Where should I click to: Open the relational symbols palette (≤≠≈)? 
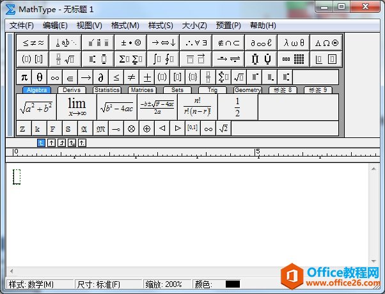click(x=33, y=43)
